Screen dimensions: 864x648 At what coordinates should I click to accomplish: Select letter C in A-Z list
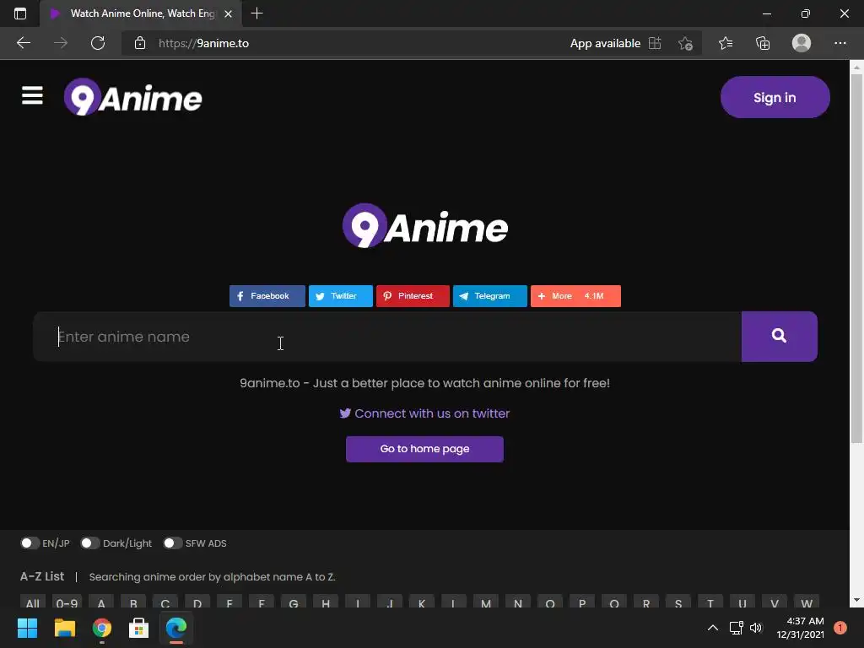[165, 602]
